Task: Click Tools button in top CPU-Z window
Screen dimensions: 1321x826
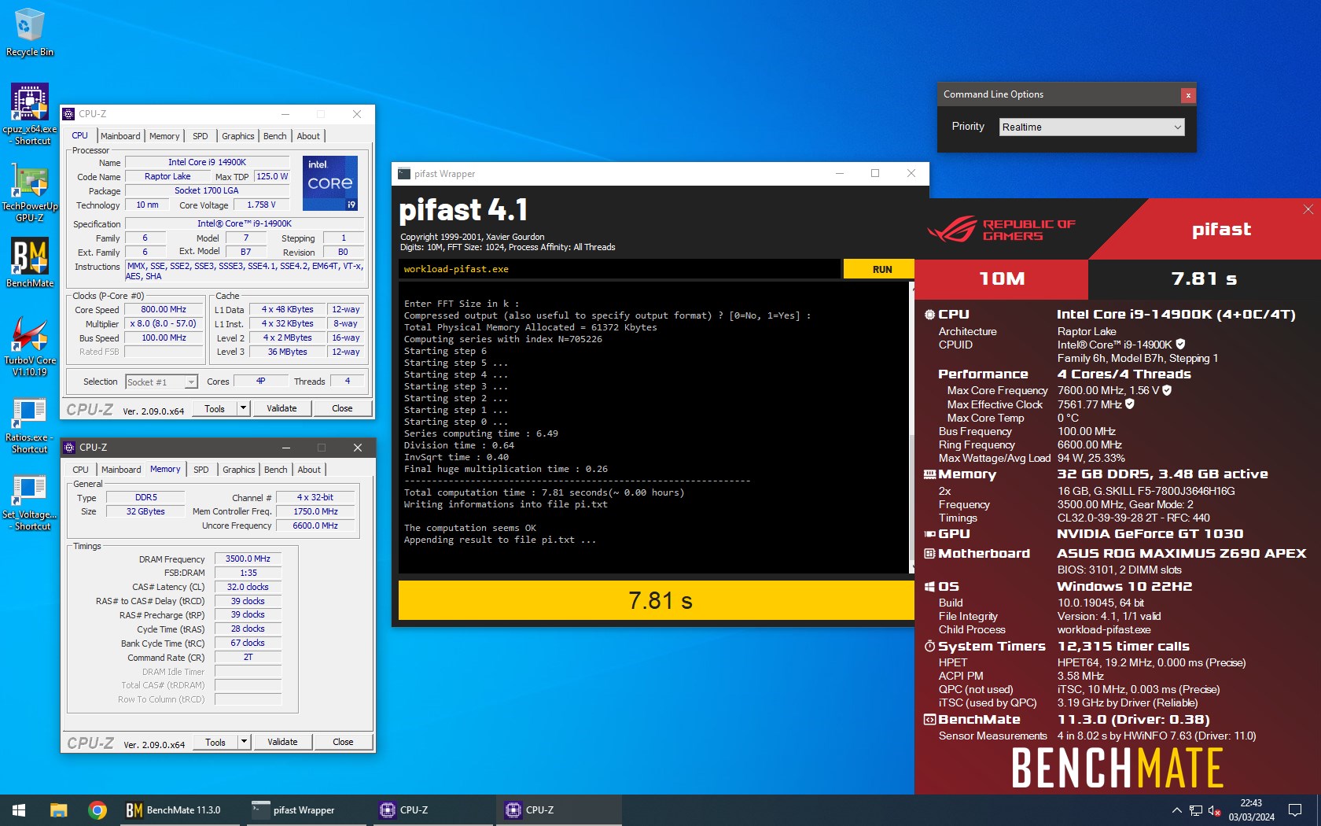Action: coord(215,408)
